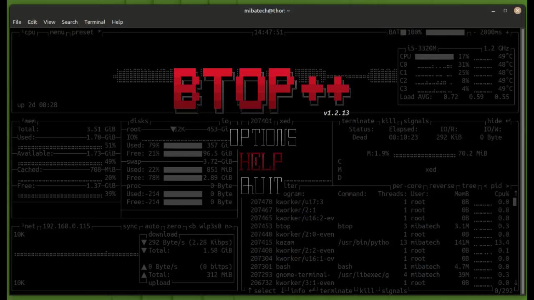Click the disk io triangle beside 2K
The width and height of the screenshot is (534, 300).
(173, 130)
